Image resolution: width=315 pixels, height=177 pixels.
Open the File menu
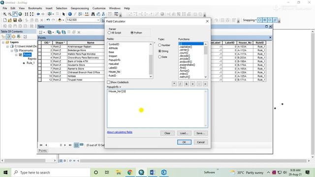pos(5,8)
